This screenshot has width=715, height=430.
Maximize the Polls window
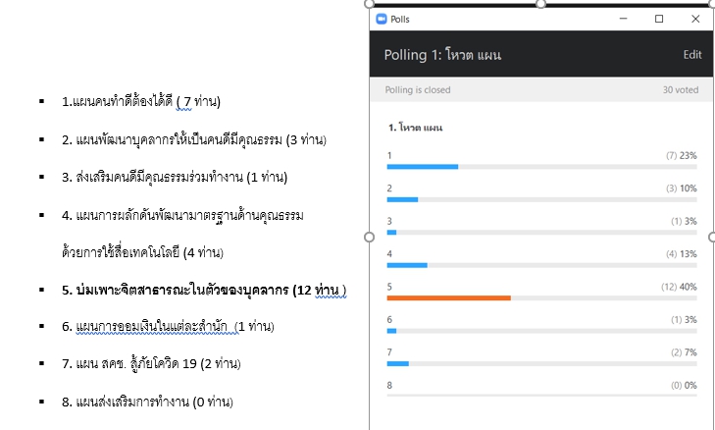659,19
